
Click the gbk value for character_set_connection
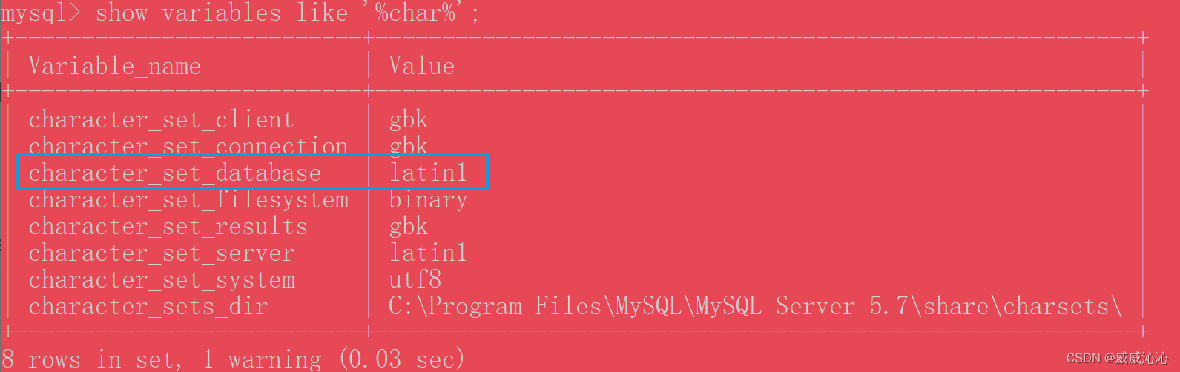click(x=408, y=145)
